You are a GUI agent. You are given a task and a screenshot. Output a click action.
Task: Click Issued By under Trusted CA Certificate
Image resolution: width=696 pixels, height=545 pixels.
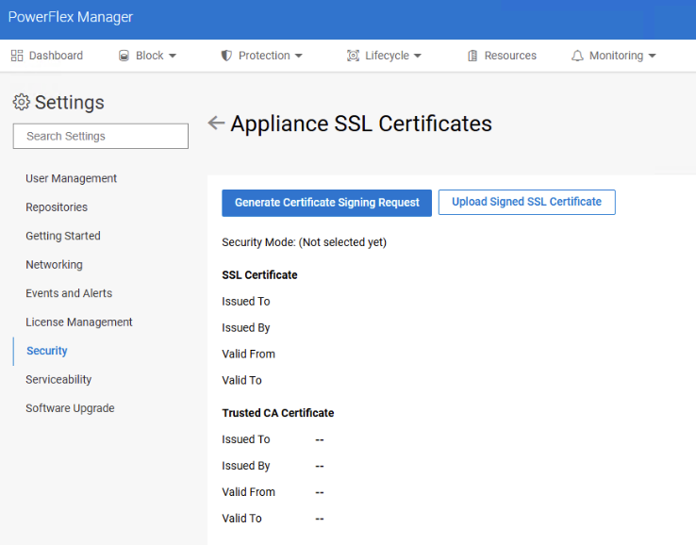tap(246, 466)
